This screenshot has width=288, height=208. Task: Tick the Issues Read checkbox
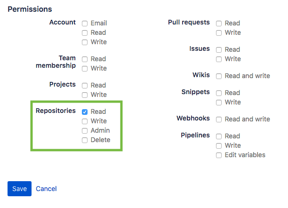(219, 50)
